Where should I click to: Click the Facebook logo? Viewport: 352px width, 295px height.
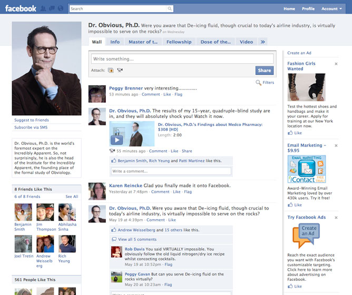[21, 8]
